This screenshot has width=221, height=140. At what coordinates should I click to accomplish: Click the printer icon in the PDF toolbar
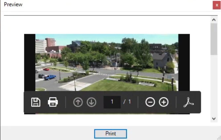point(53,102)
